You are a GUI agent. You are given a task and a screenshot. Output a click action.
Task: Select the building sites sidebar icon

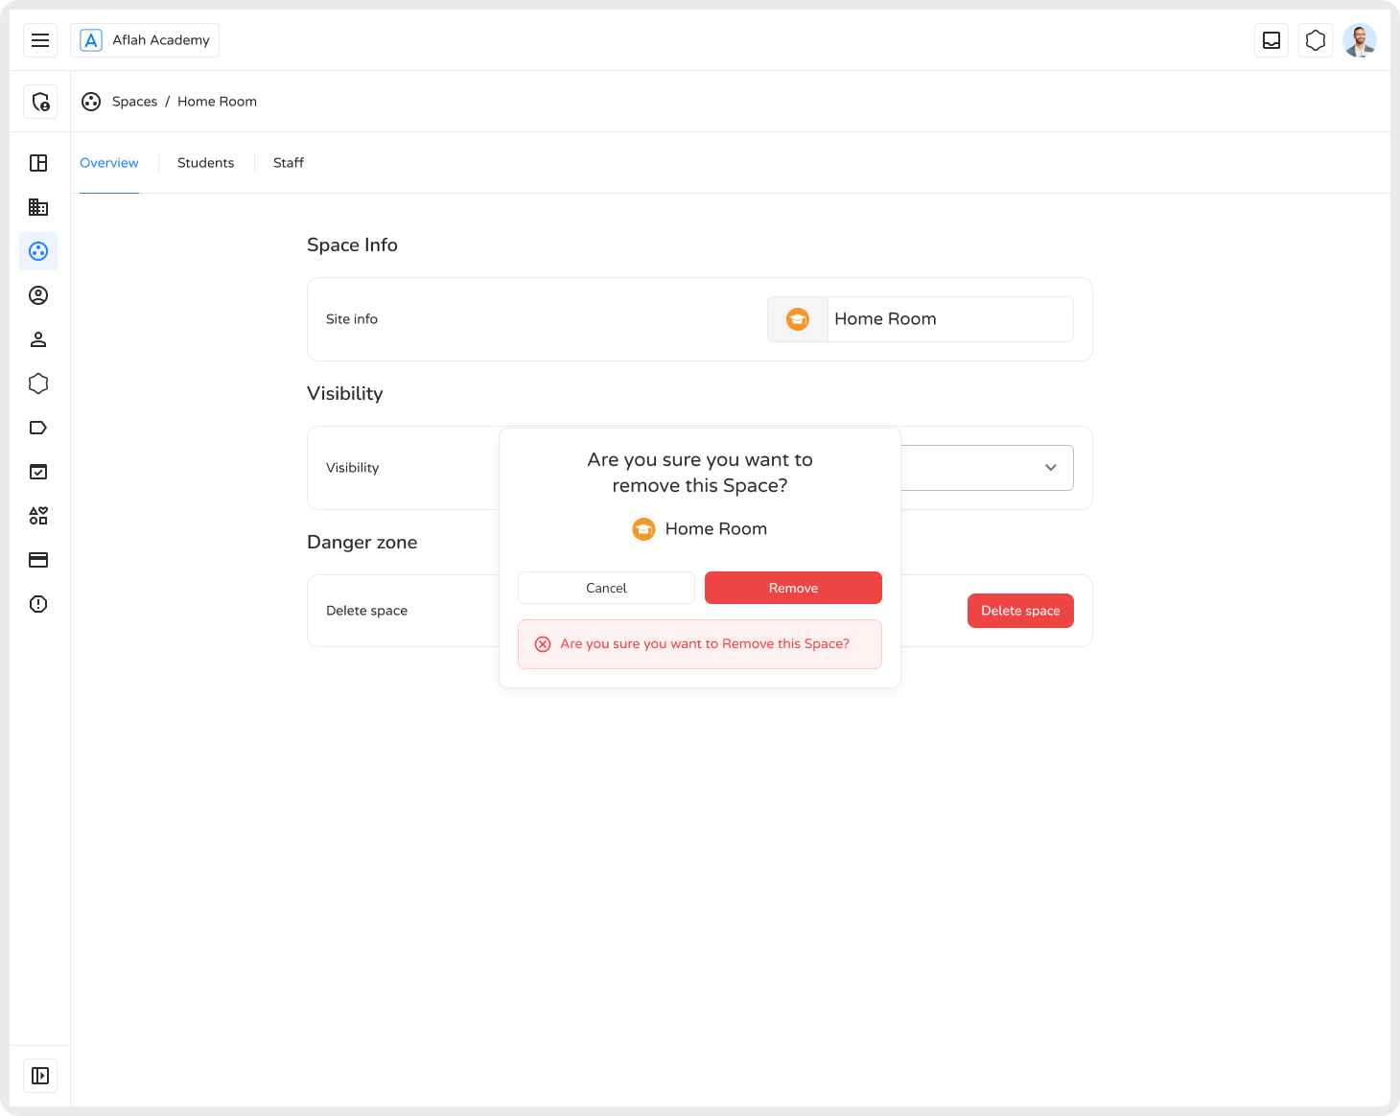[x=38, y=207]
